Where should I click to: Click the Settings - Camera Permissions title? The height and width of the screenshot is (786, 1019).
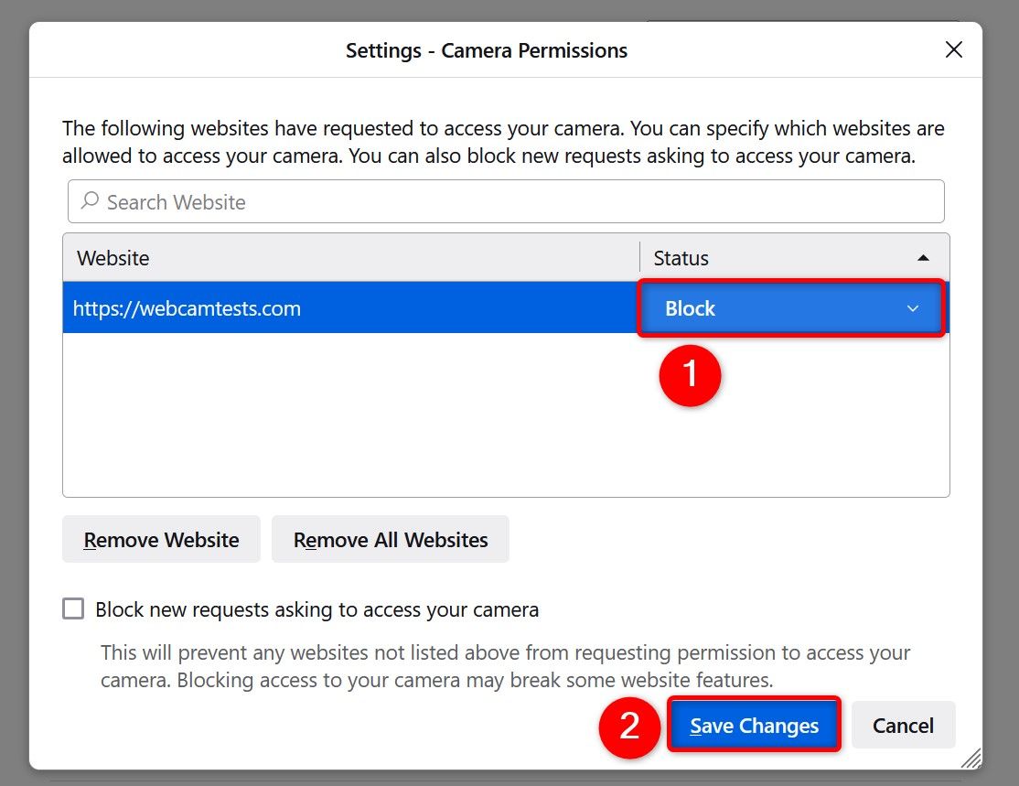point(487,50)
